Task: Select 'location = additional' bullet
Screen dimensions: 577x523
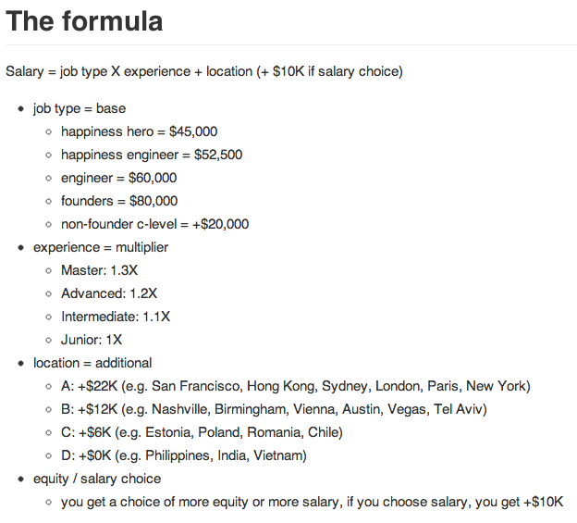Action: click(x=92, y=363)
